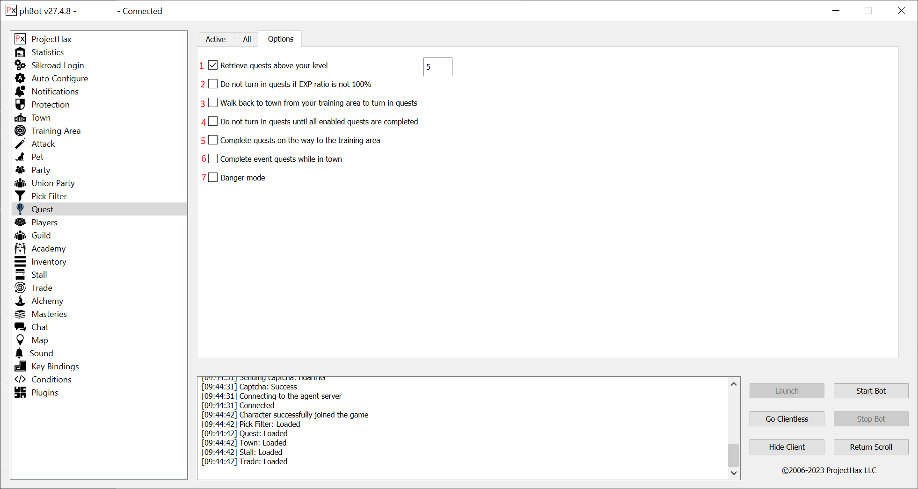Click the speech bubbles Chat icon
918x489 pixels.
point(20,327)
